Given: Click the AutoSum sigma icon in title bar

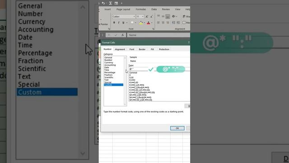Looking at the screenshot, I should pyautogui.click(x=110, y=3).
